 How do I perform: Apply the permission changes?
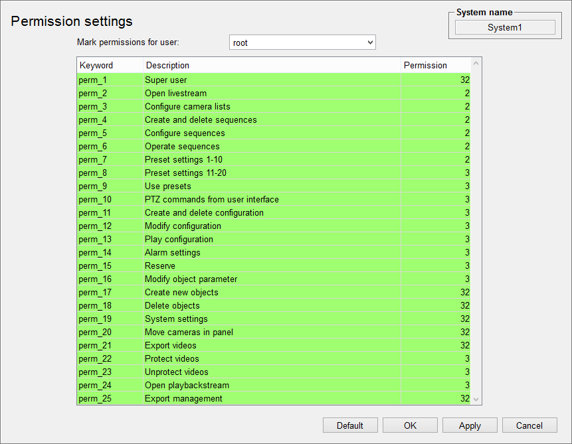click(470, 425)
